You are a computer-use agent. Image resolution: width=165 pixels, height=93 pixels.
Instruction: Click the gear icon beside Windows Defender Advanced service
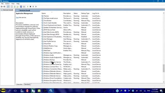point(42,71)
